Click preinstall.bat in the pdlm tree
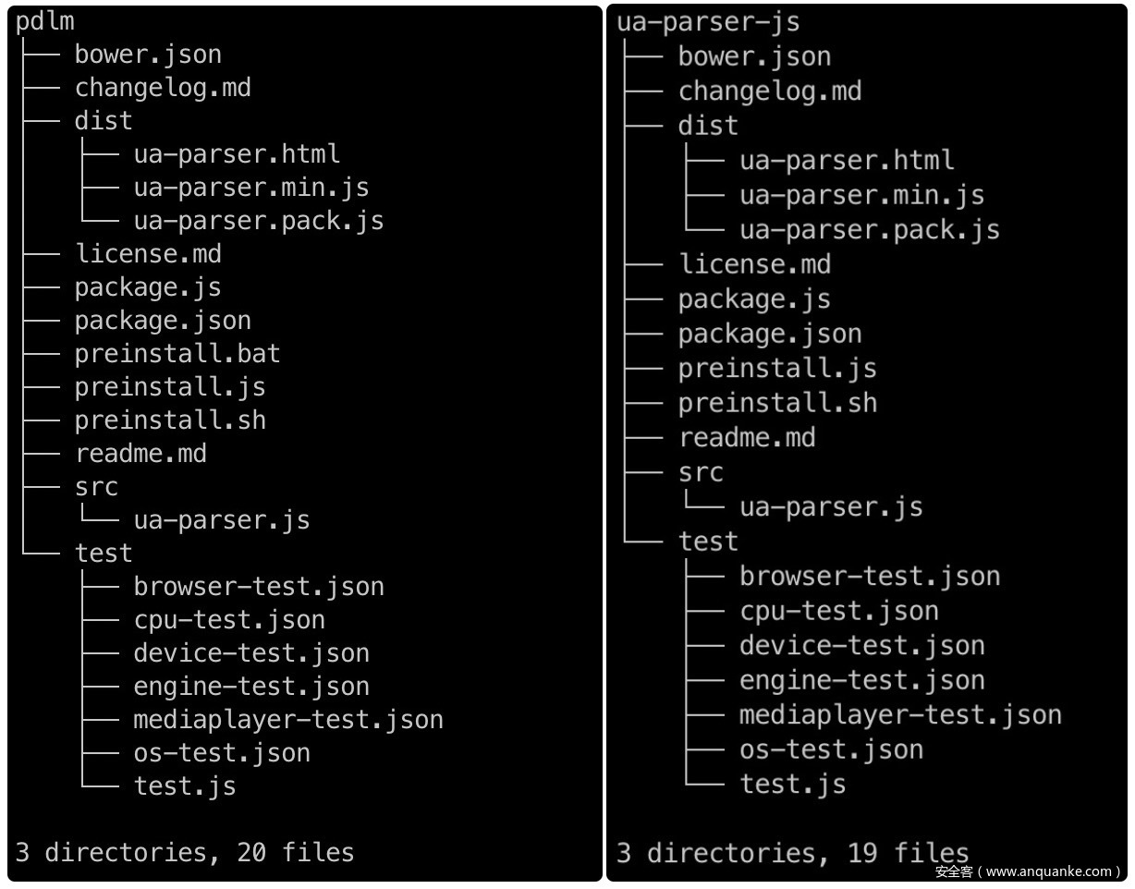Viewport: 1135px width, 889px height. [177, 354]
